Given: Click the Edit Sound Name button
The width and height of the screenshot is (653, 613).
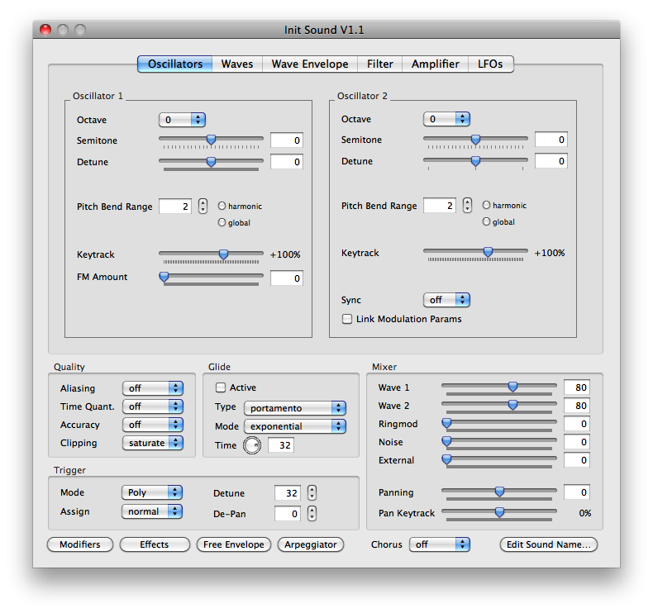Looking at the screenshot, I should point(549,544).
